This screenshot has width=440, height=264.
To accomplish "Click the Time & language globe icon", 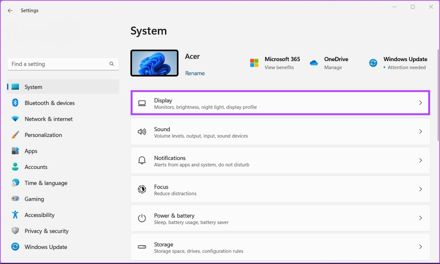I will click(x=15, y=183).
